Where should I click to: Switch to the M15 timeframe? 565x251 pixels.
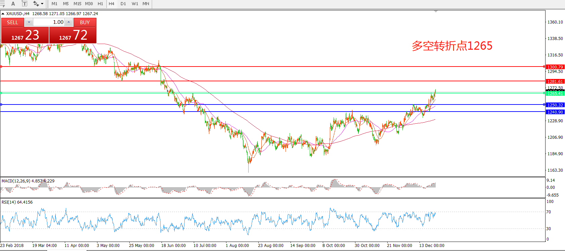click(x=77, y=4)
